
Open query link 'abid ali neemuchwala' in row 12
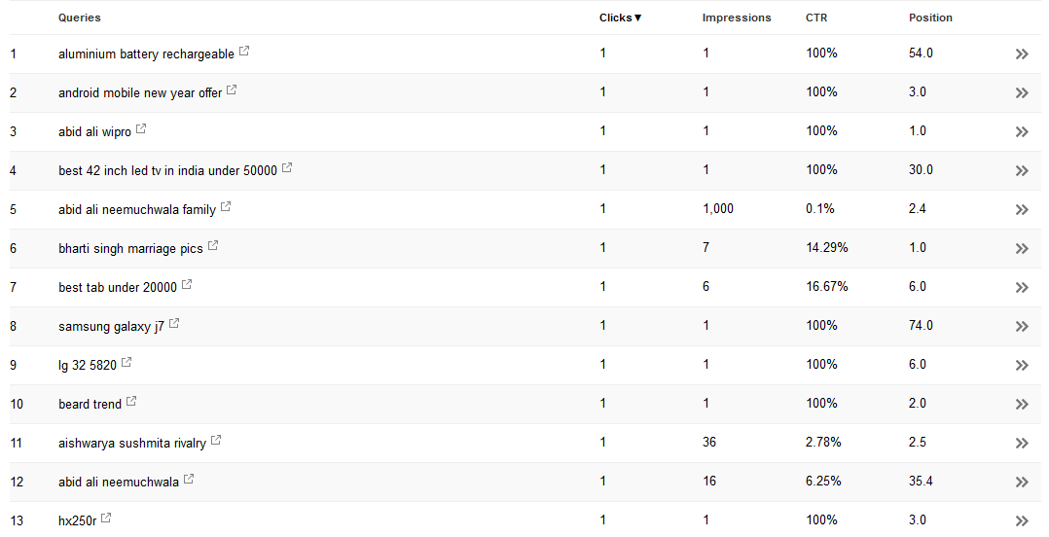pos(119,482)
